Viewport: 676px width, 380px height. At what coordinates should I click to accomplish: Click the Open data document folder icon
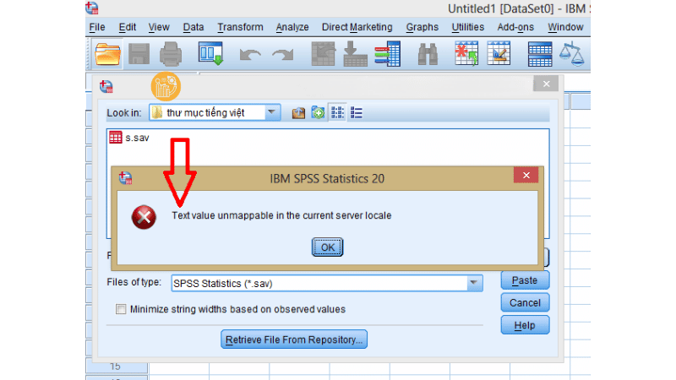pos(108,55)
